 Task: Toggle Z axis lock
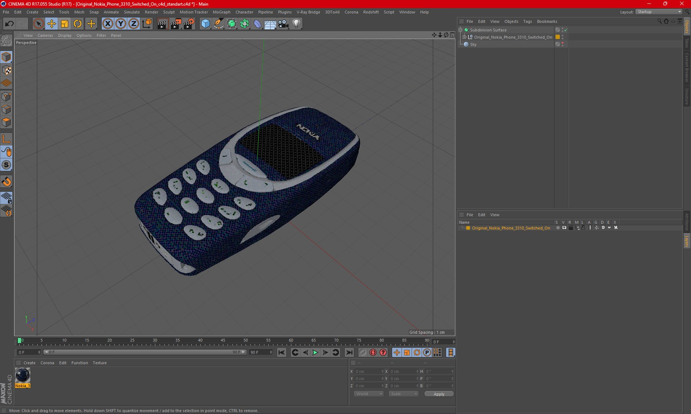(x=134, y=24)
